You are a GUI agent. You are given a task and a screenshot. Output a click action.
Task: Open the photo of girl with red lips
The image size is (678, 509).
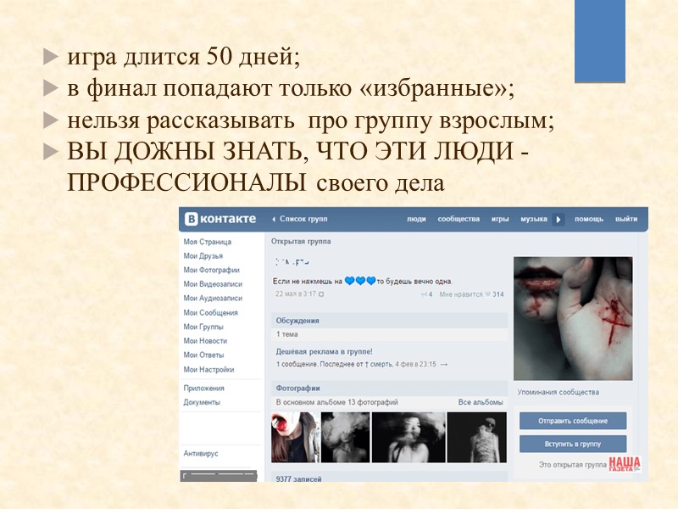pos(296,437)
